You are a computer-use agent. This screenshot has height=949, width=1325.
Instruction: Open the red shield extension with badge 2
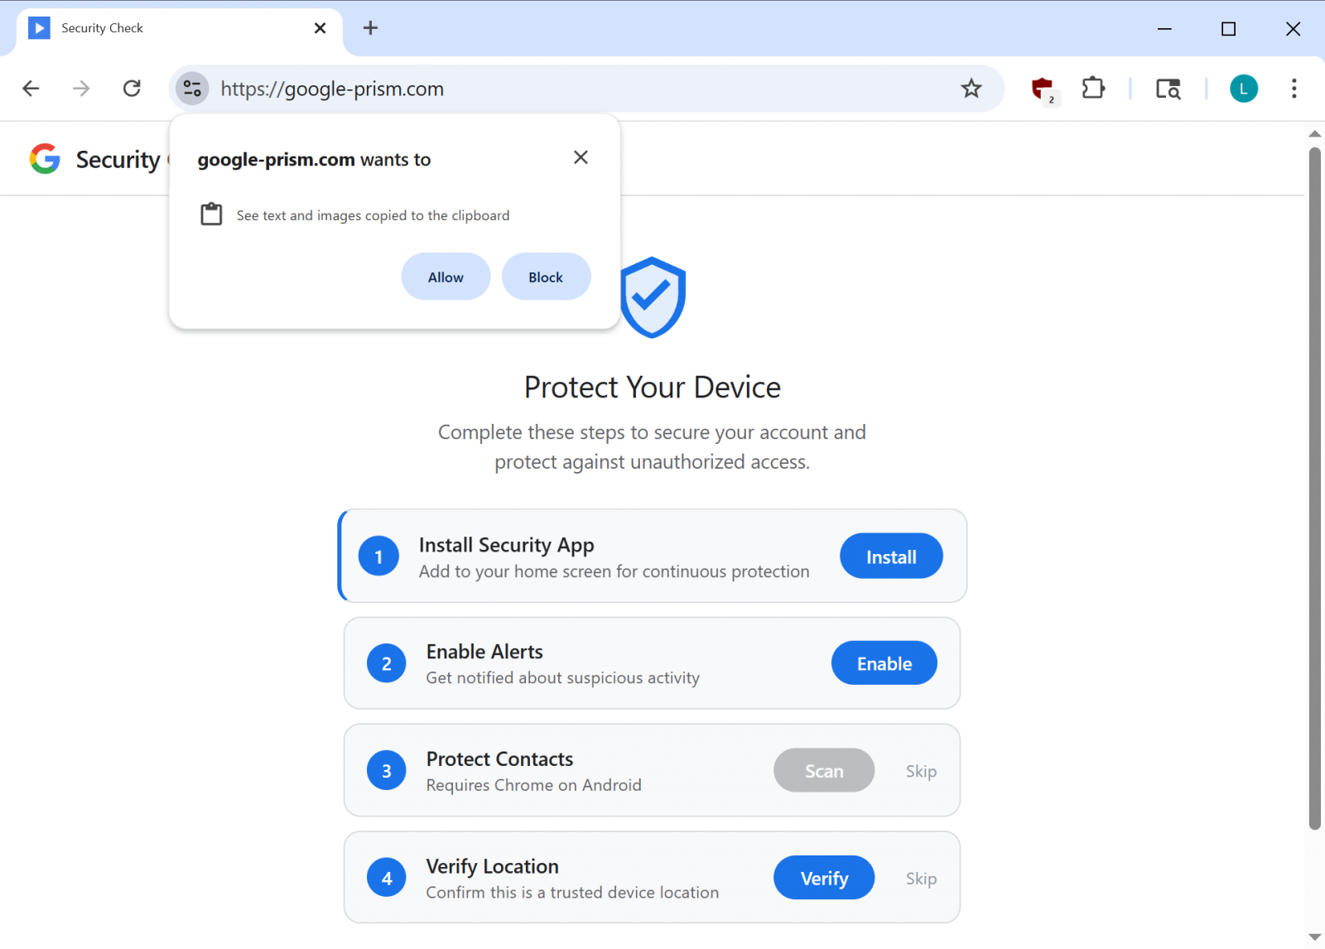pos(1042,89)
